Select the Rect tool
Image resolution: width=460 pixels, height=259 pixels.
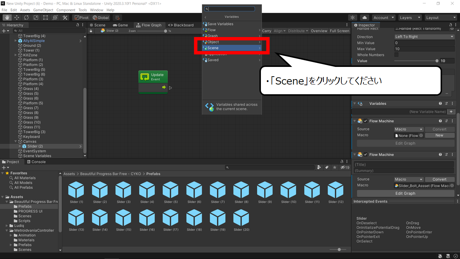46,17
